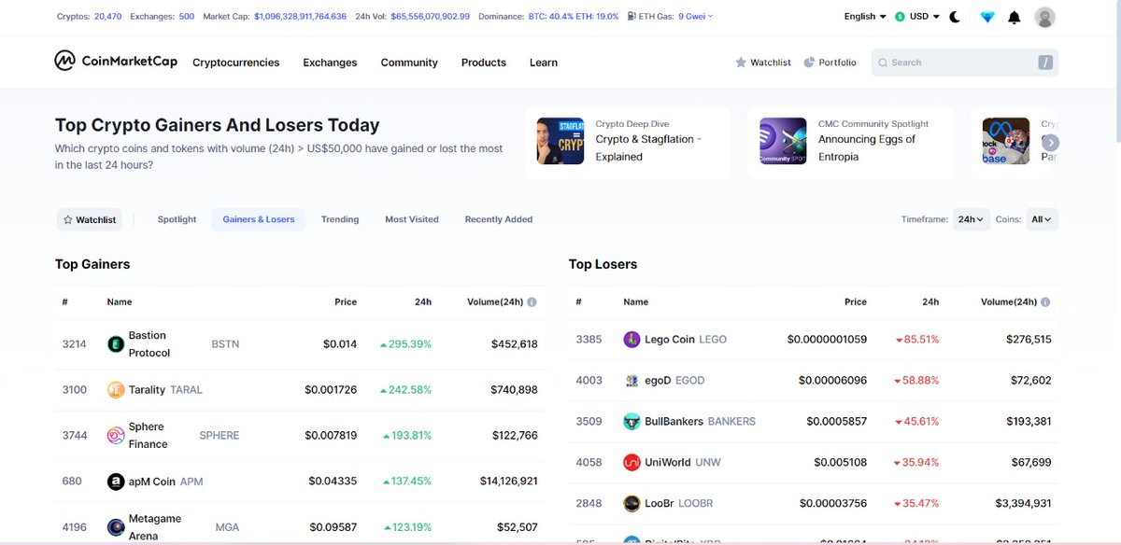Open the Tarality TARAL coin name
Viewport: 1121px width, 545px height.
[165, 389]
